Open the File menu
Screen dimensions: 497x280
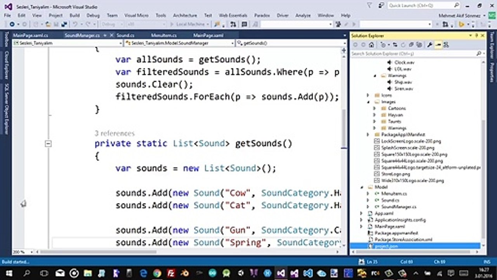(x=7, y=15)
